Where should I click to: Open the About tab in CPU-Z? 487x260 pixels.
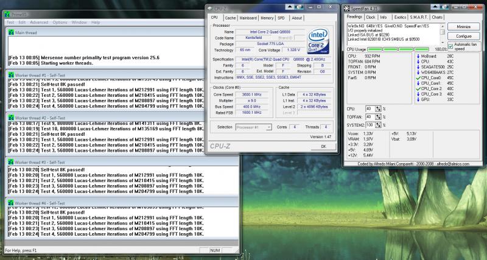tap(296, 18)
